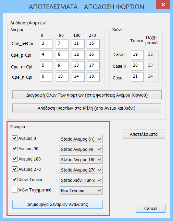Click Διαγραφή Ολων Των Φορτίων button

[87, 95]
